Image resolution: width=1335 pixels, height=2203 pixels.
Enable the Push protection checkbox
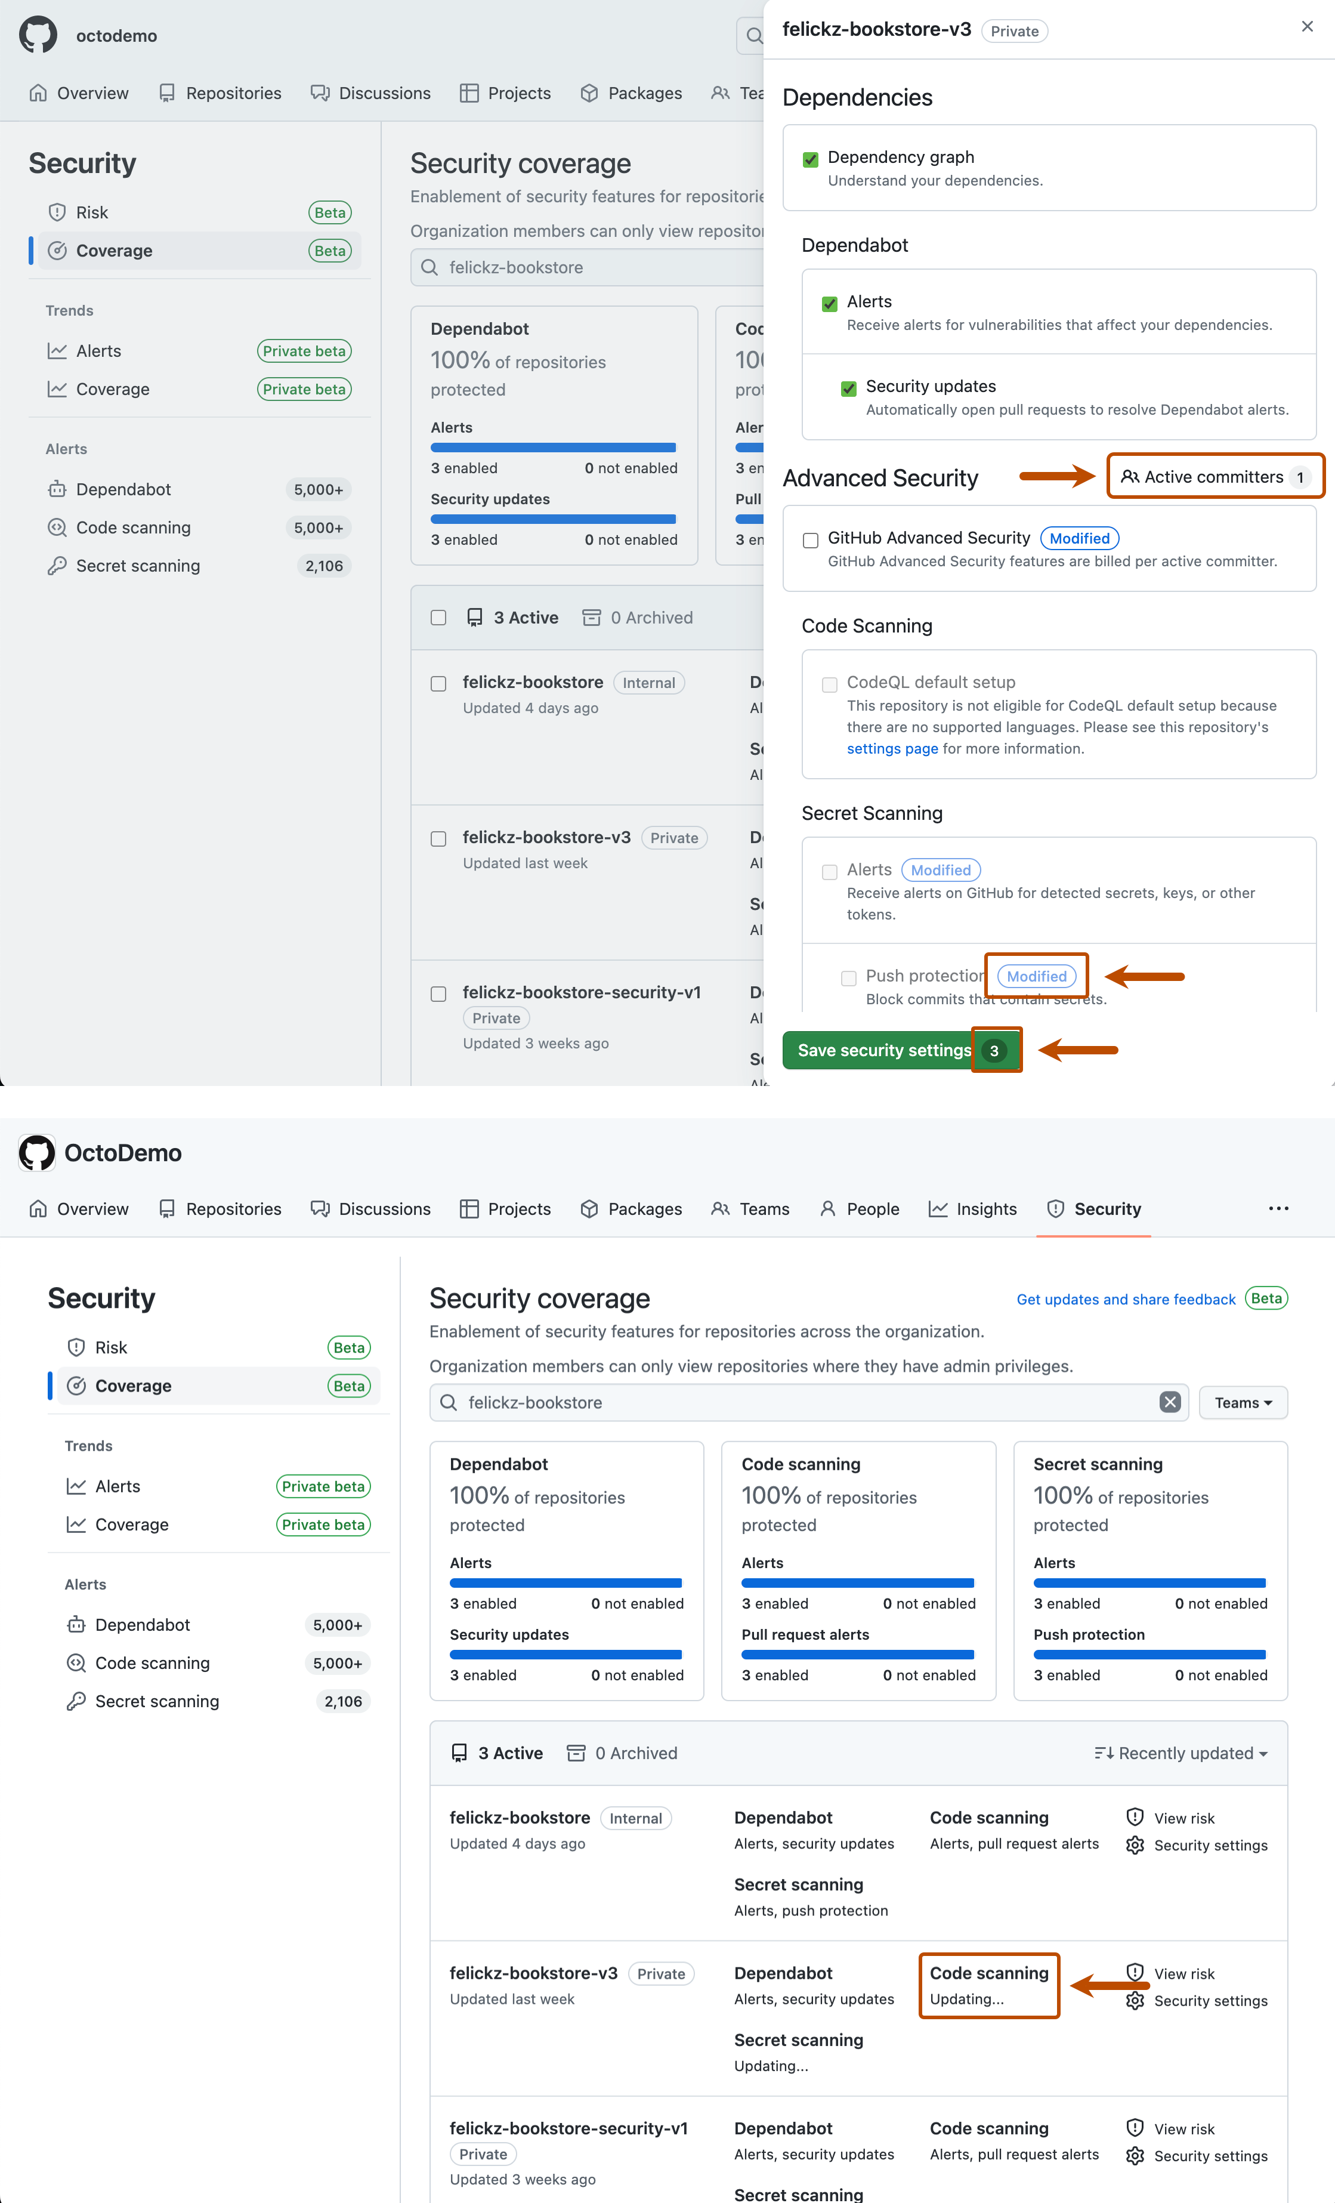coord(848,978)
